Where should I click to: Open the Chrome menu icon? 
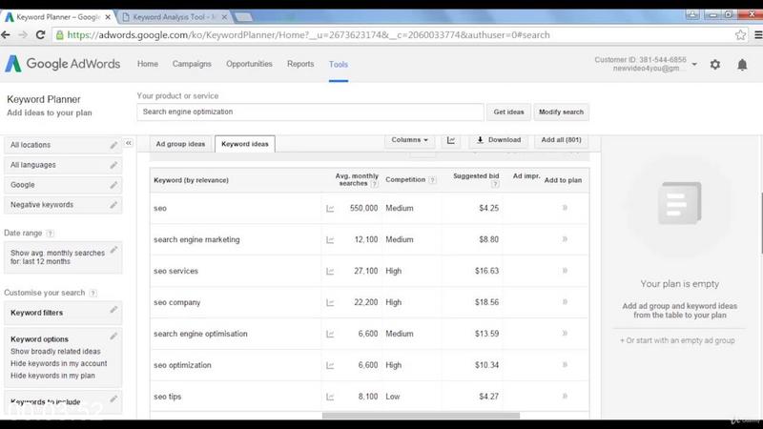(757, 34)
